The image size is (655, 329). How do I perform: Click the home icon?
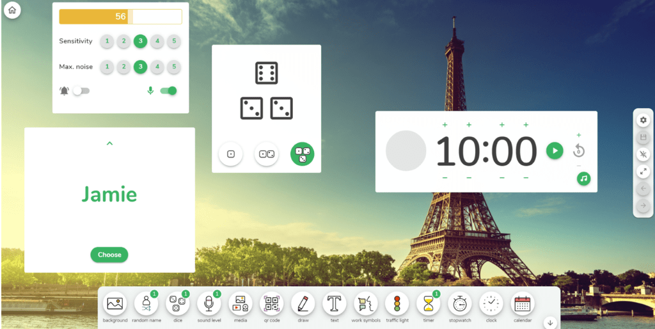pos(12,10)
